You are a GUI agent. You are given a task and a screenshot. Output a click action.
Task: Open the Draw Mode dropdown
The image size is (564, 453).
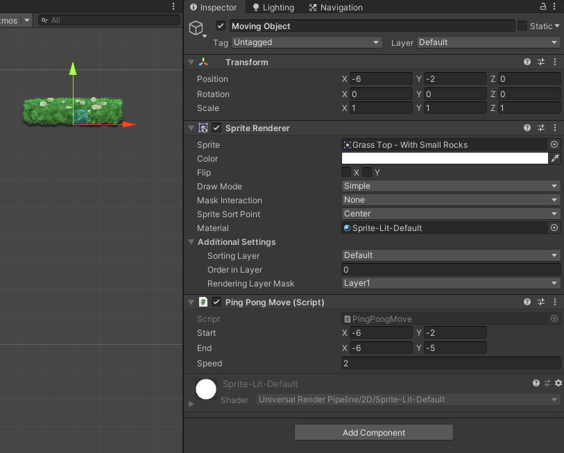(450, 186)
